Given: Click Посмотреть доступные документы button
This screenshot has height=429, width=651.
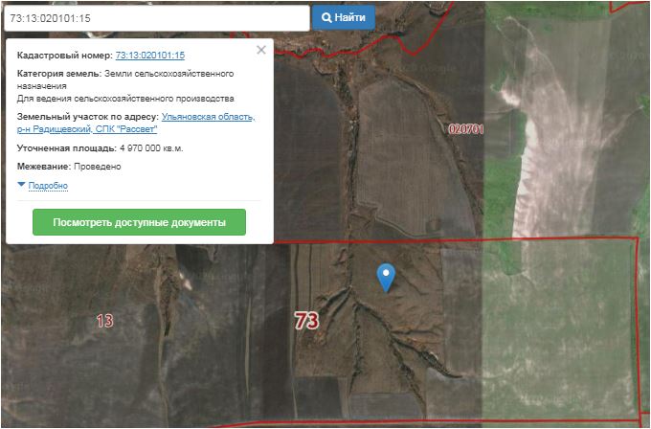Looking at the screenshot, I should (139, 222).
